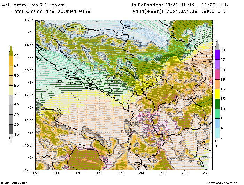Viewport: 244px width, 185px height.
Task: Click the 44.5N latitude label
Action: (x=29, y=45)
